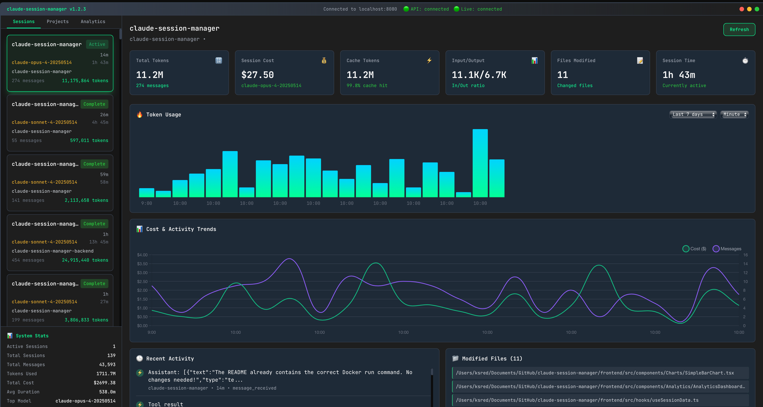Toggle the Cost ($) legend series
The height and width of the screenshot is (407, 763).
tap(694, 249)
